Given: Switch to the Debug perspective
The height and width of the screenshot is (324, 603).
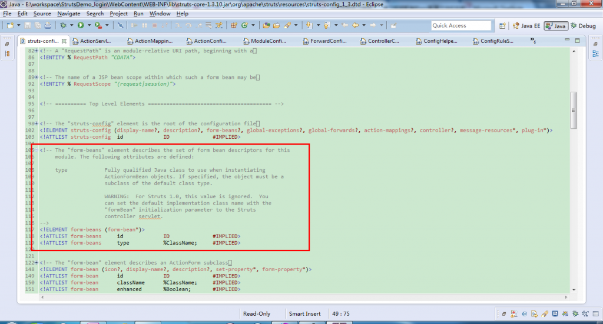Looking at the screenshot, I should coord(584,26).
